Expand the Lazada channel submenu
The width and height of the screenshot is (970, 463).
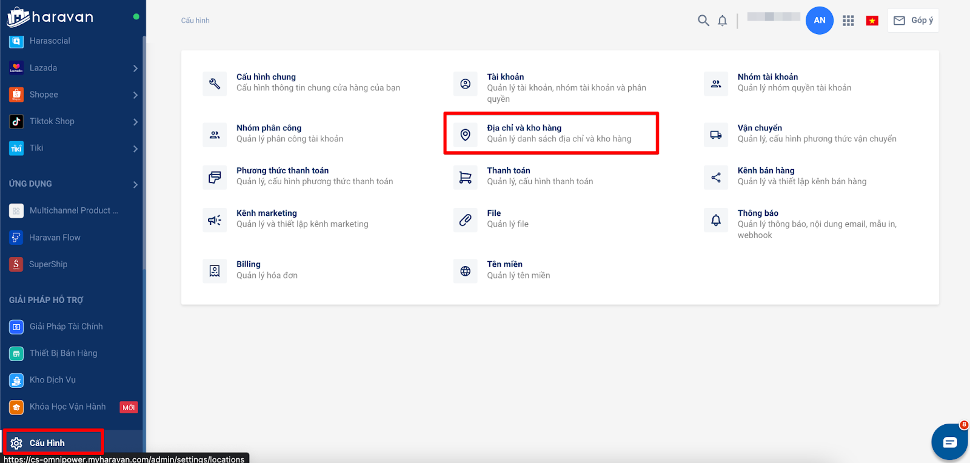135,68
